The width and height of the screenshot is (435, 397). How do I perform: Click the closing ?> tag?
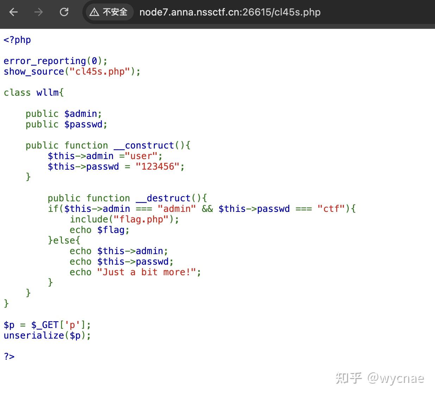[x=9, y=357]
